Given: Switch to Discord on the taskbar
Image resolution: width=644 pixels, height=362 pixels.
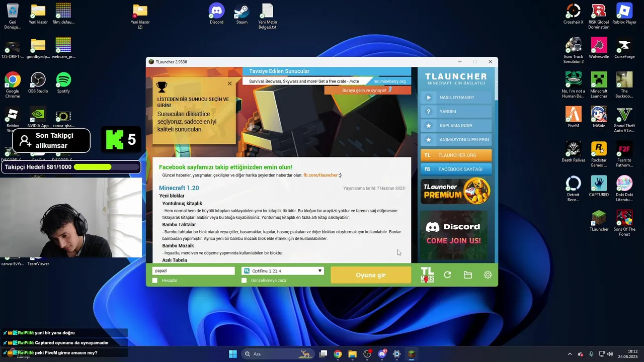Looking at the screenshot, I should 382,354.
